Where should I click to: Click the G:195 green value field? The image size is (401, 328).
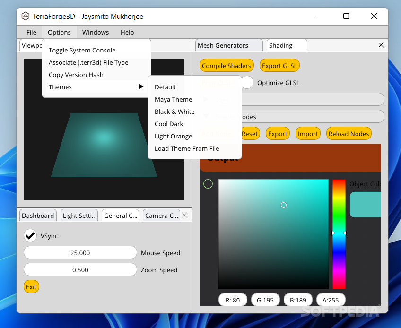[265, 300]
